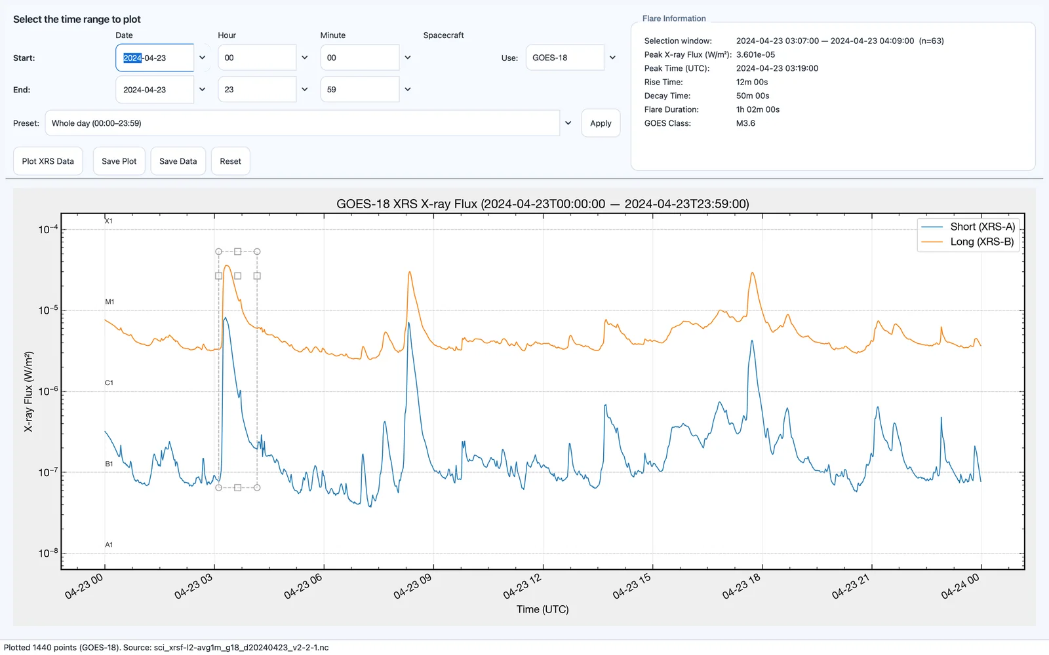Click the Long (XRS-B) legend entry
This screenshot has height=655, width=1049.
(968, 242)
